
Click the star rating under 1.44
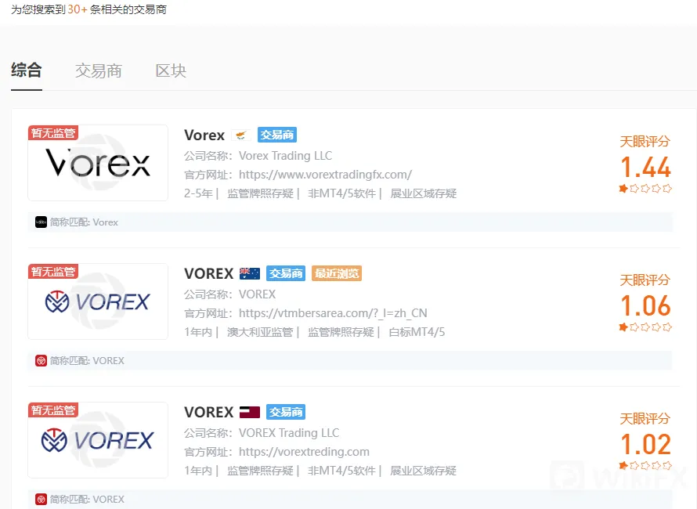pyautogui.click(x=645, y=189)
